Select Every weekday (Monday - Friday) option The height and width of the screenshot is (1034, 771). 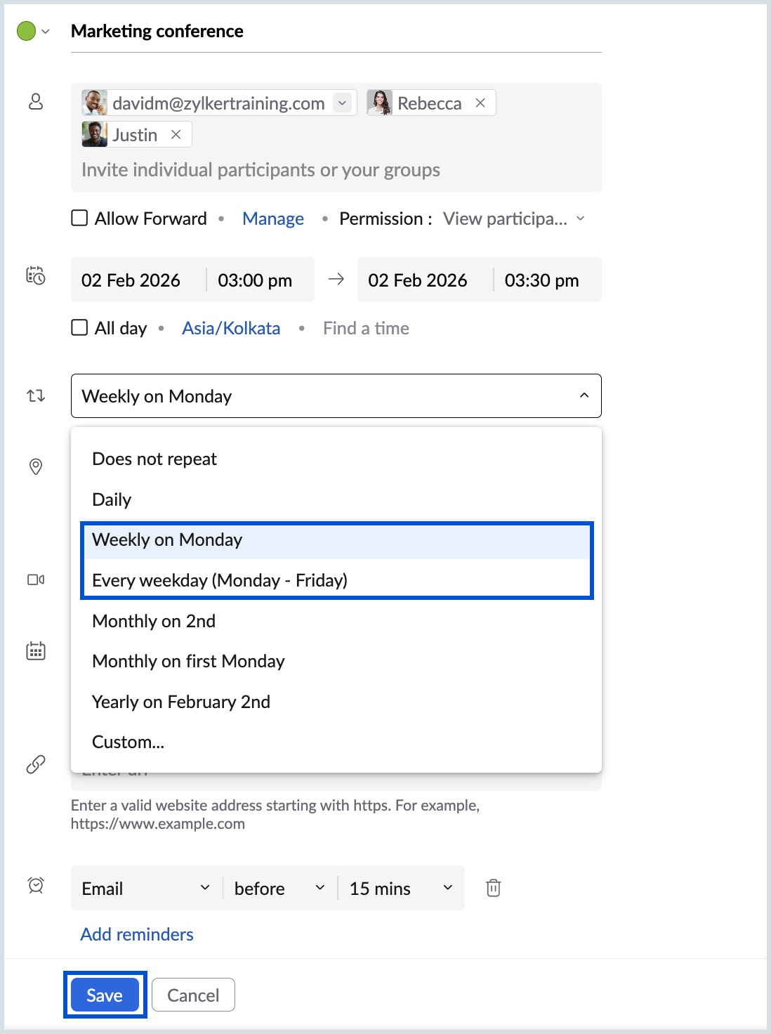220,580
